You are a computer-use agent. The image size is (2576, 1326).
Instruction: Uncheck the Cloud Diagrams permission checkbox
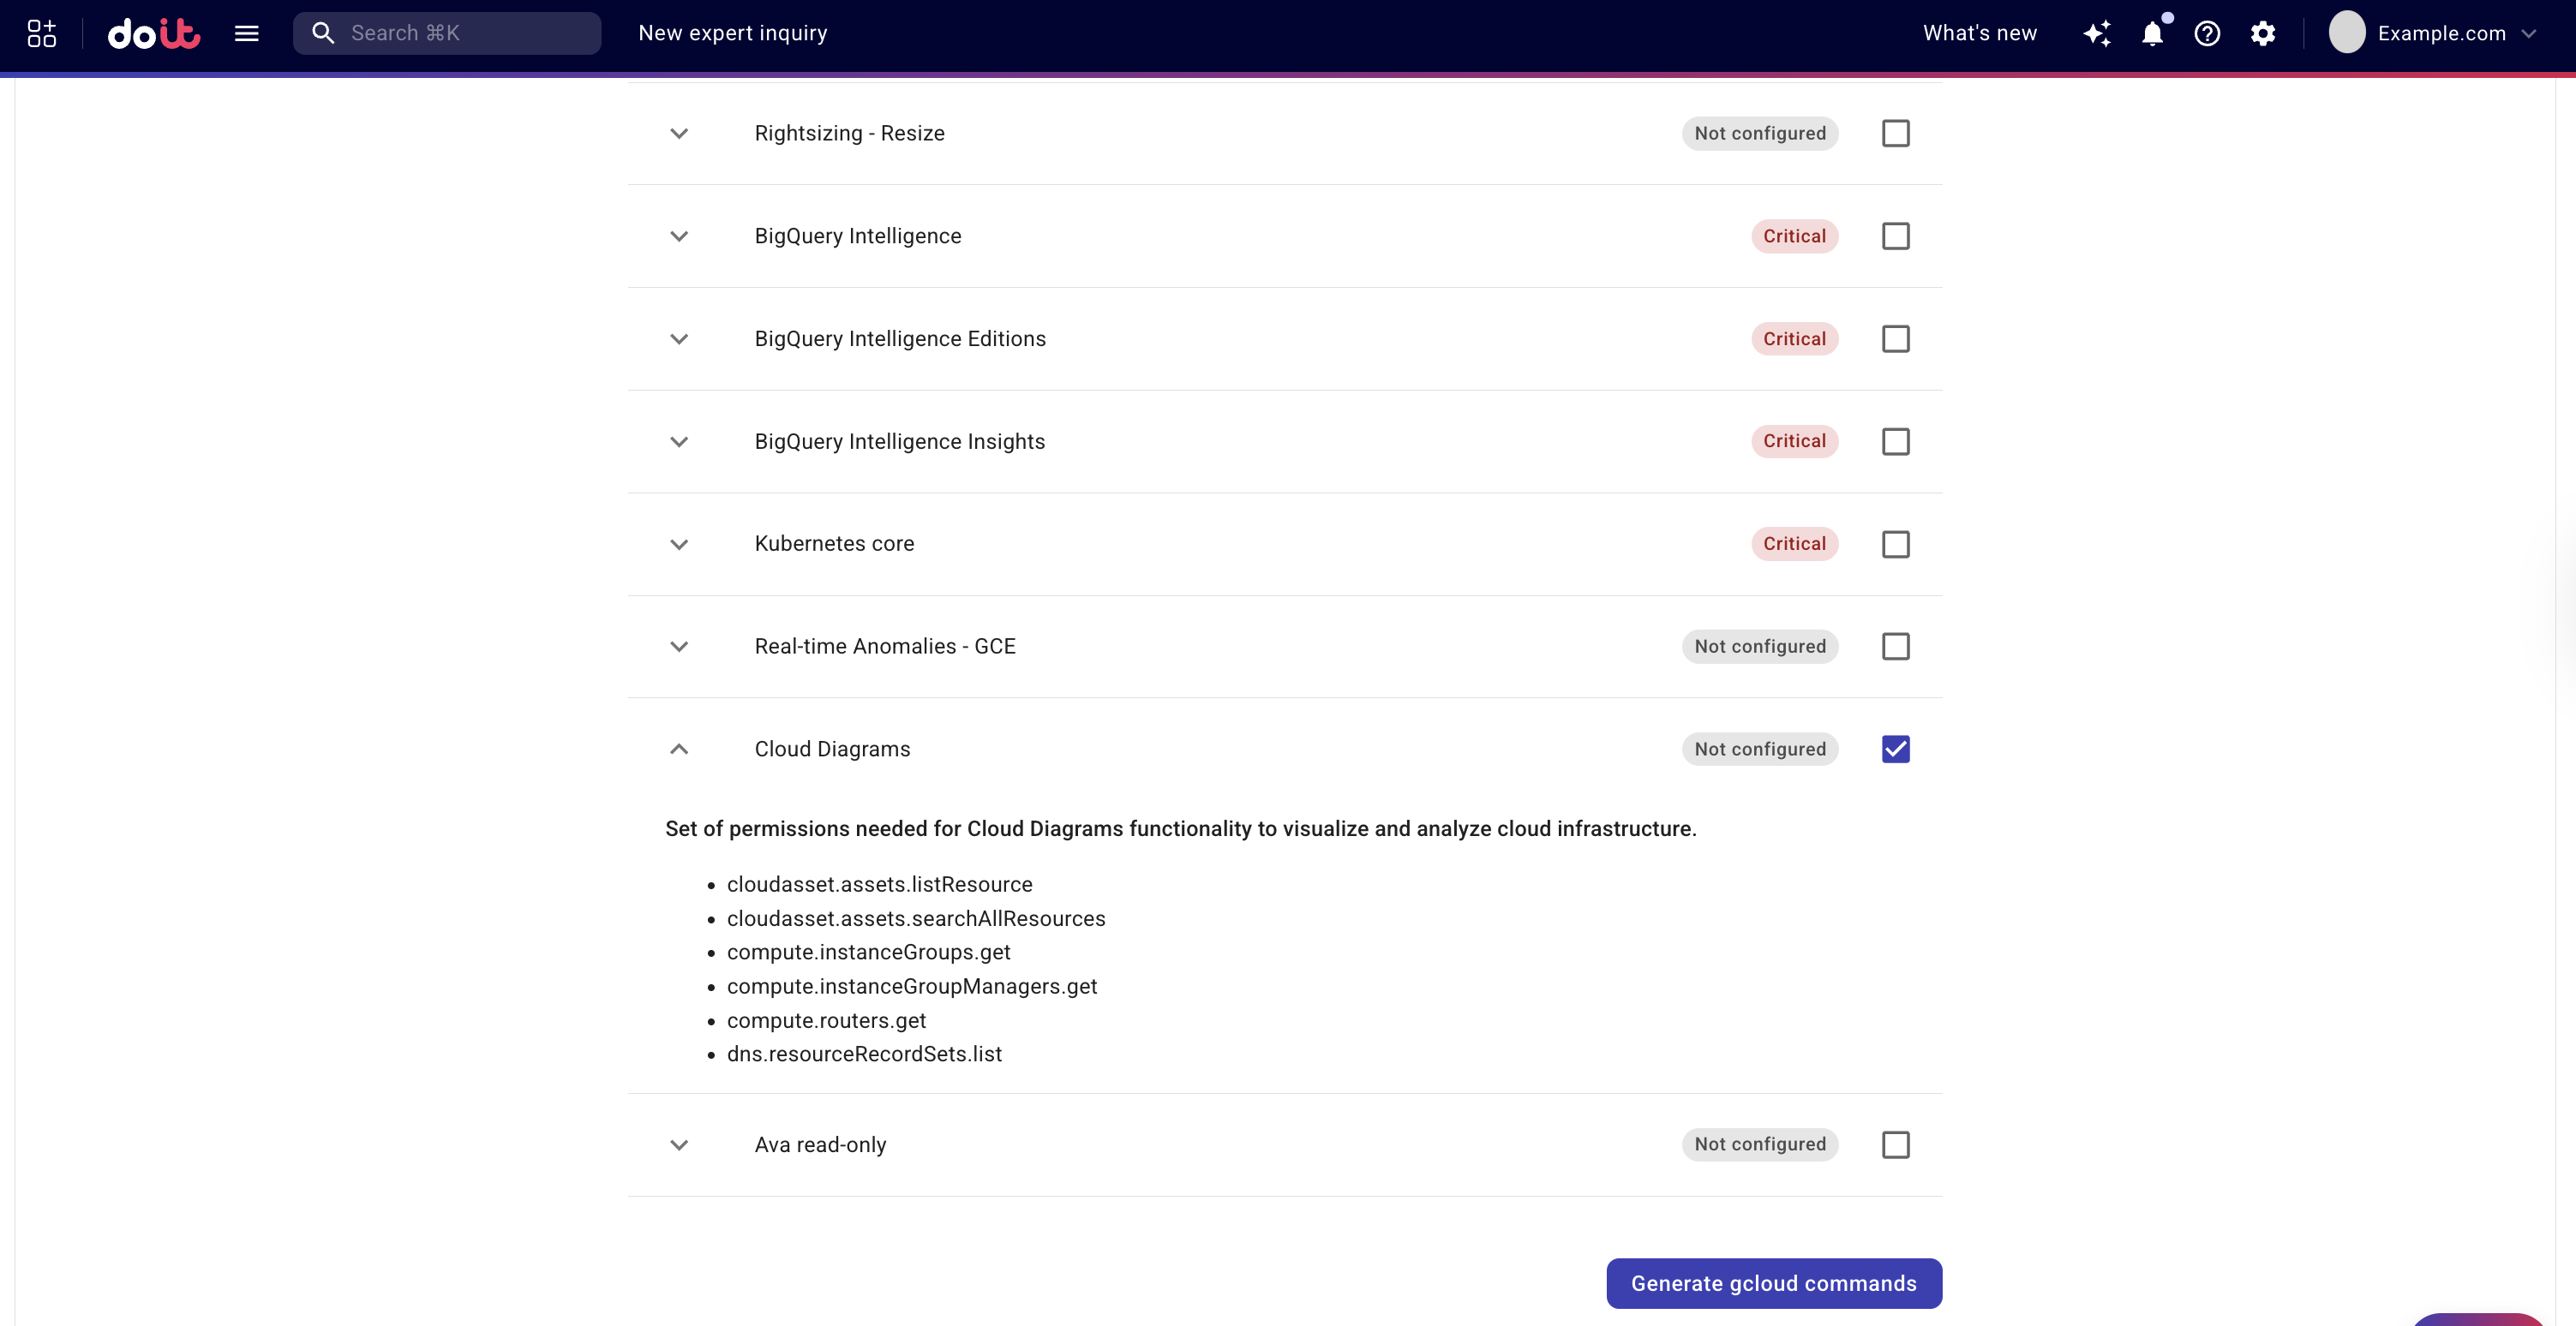[1895, 749]
